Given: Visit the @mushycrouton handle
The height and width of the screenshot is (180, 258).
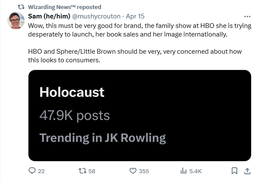Looking at the screenshot, I should pos(96,16).
